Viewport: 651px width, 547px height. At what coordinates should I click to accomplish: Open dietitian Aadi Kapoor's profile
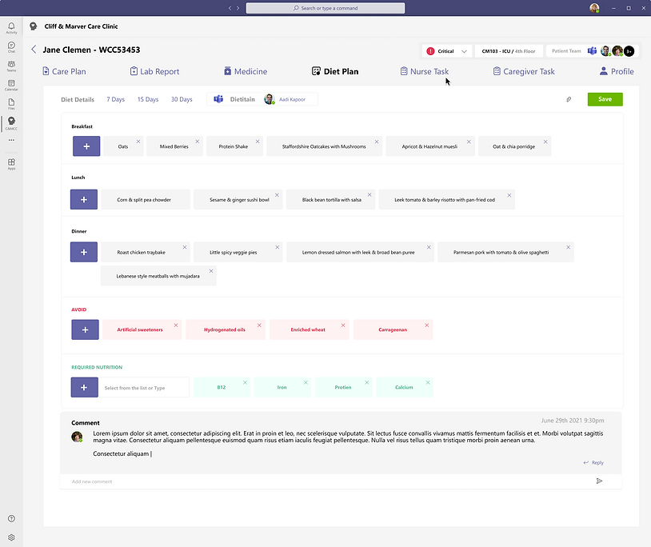point(285,99)
